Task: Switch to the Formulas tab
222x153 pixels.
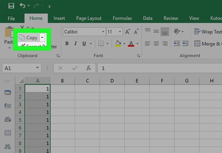Action: 122,18
